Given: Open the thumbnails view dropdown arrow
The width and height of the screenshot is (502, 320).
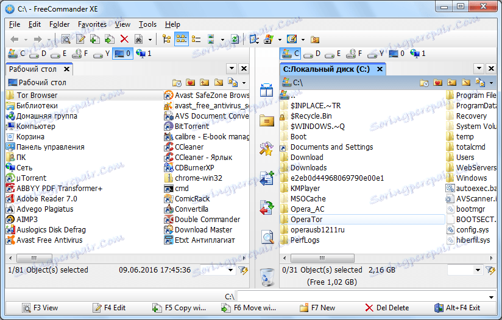Looking at the screenshot, I should pos(222,40).
